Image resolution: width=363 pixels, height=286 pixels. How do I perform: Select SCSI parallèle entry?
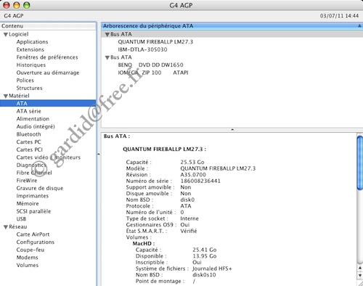33,211
